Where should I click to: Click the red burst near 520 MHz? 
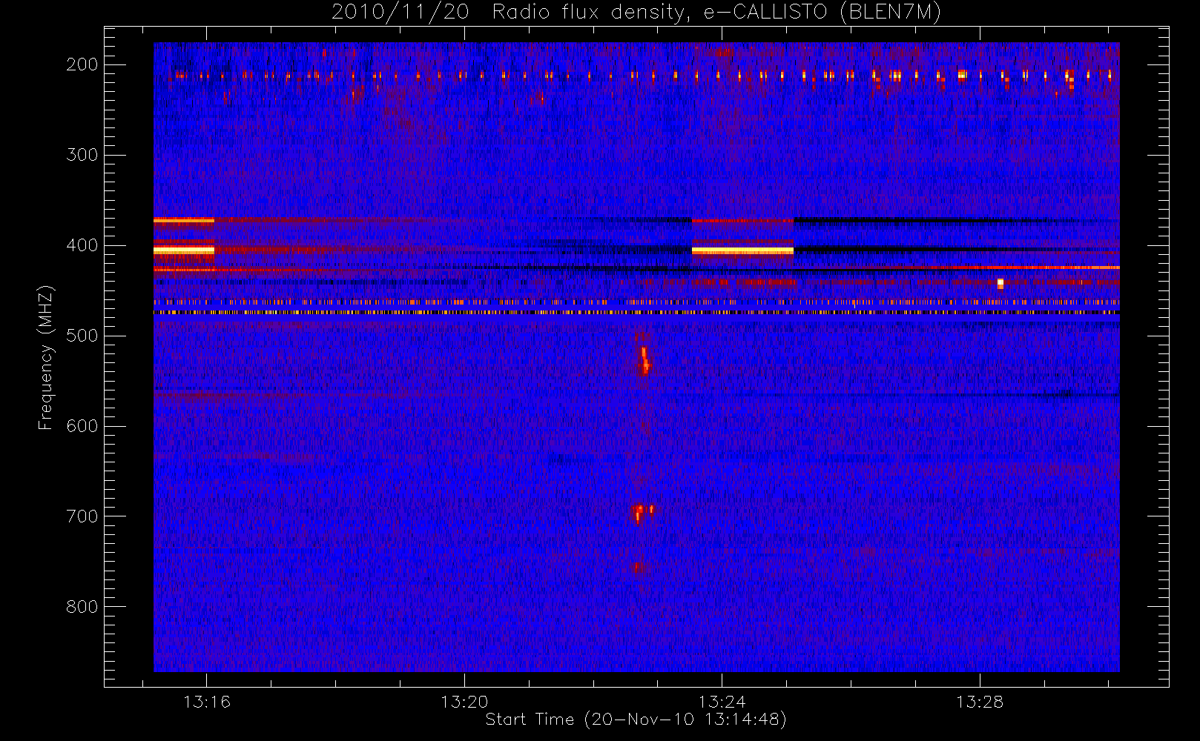coord(645,360)
